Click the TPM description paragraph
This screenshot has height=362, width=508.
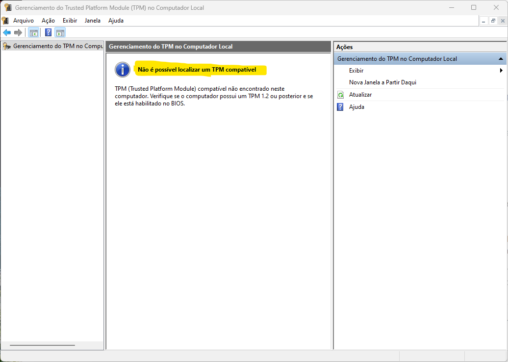pyautogui.click(x=214, y=96)
